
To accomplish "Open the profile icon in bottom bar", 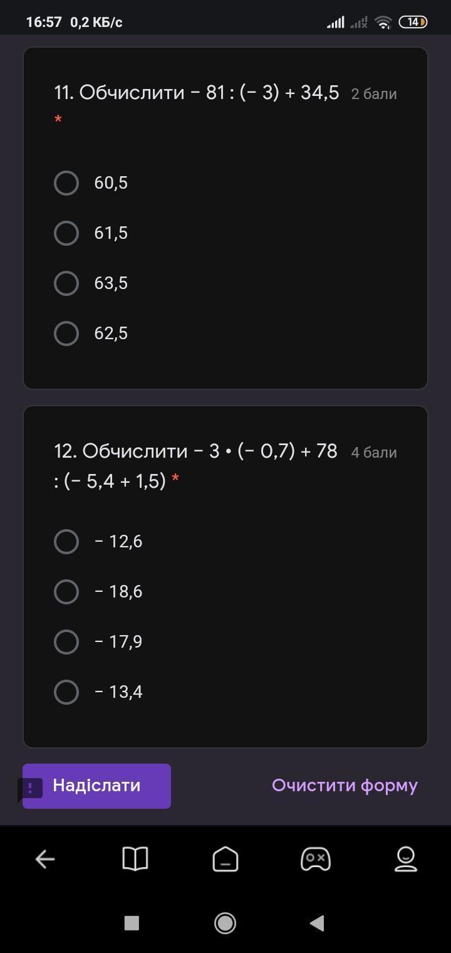I will 406,859.
